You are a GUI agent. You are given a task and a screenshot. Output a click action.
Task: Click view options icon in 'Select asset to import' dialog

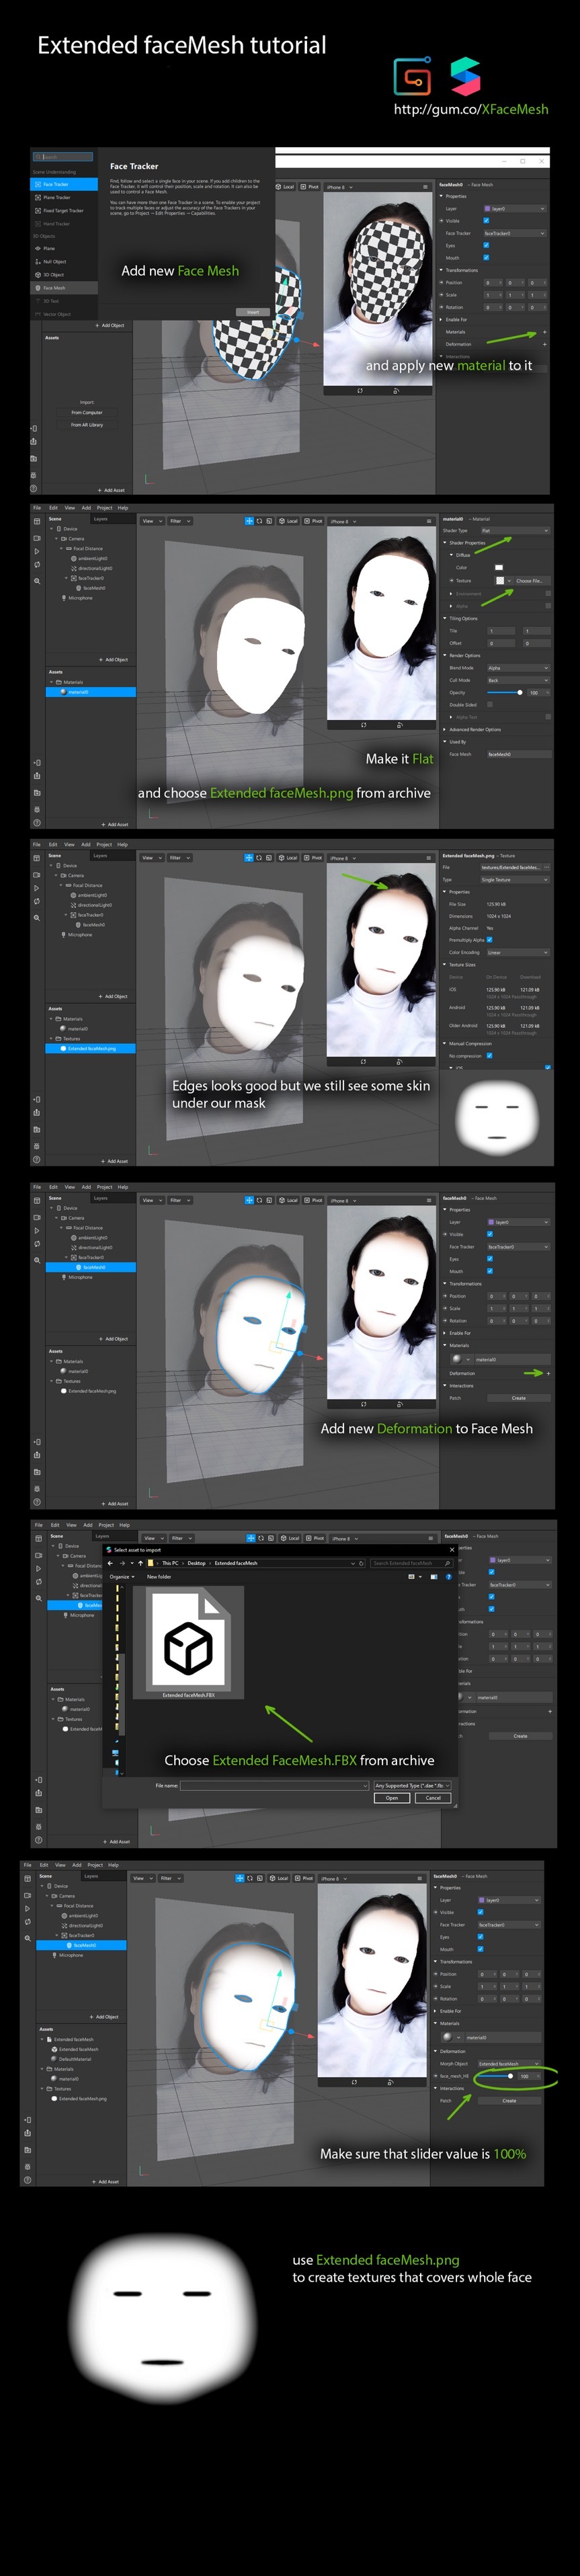pyautogui.click(x=411, y=1577)
